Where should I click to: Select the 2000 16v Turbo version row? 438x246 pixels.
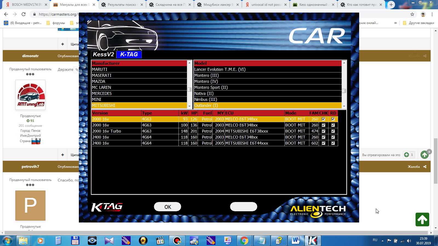click(215, 131)
